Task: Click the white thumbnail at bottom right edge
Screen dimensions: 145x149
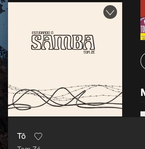Action: point(143,114)
